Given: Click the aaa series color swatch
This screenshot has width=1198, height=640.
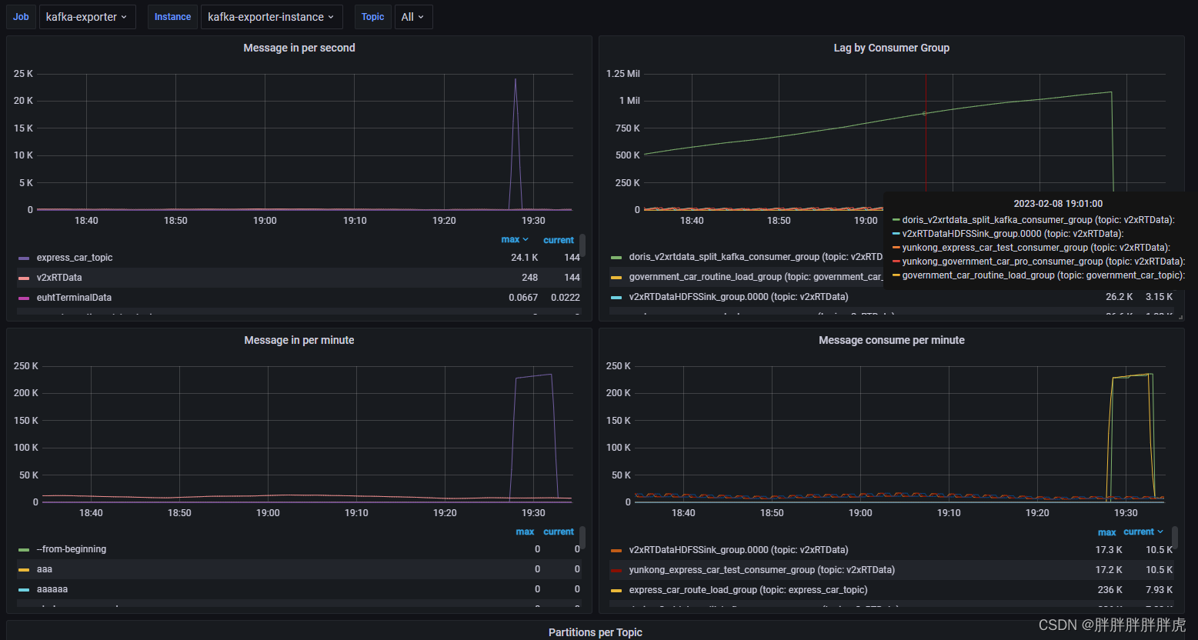Looking at the screenshot, I should 24,570.
